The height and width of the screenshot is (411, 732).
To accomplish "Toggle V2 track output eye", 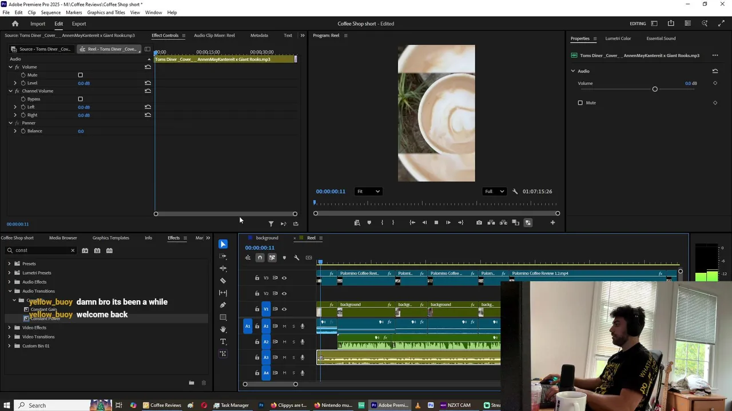I will [x=284, y=293].
